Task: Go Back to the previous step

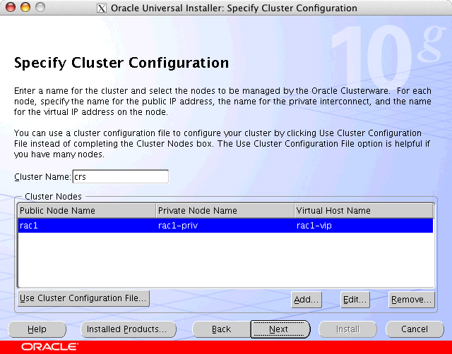Action: click(x=221, y=329)
